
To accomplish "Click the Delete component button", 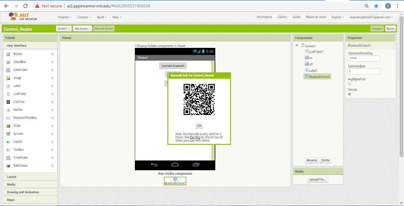I will pyautogui.click(x=325, y=160).
